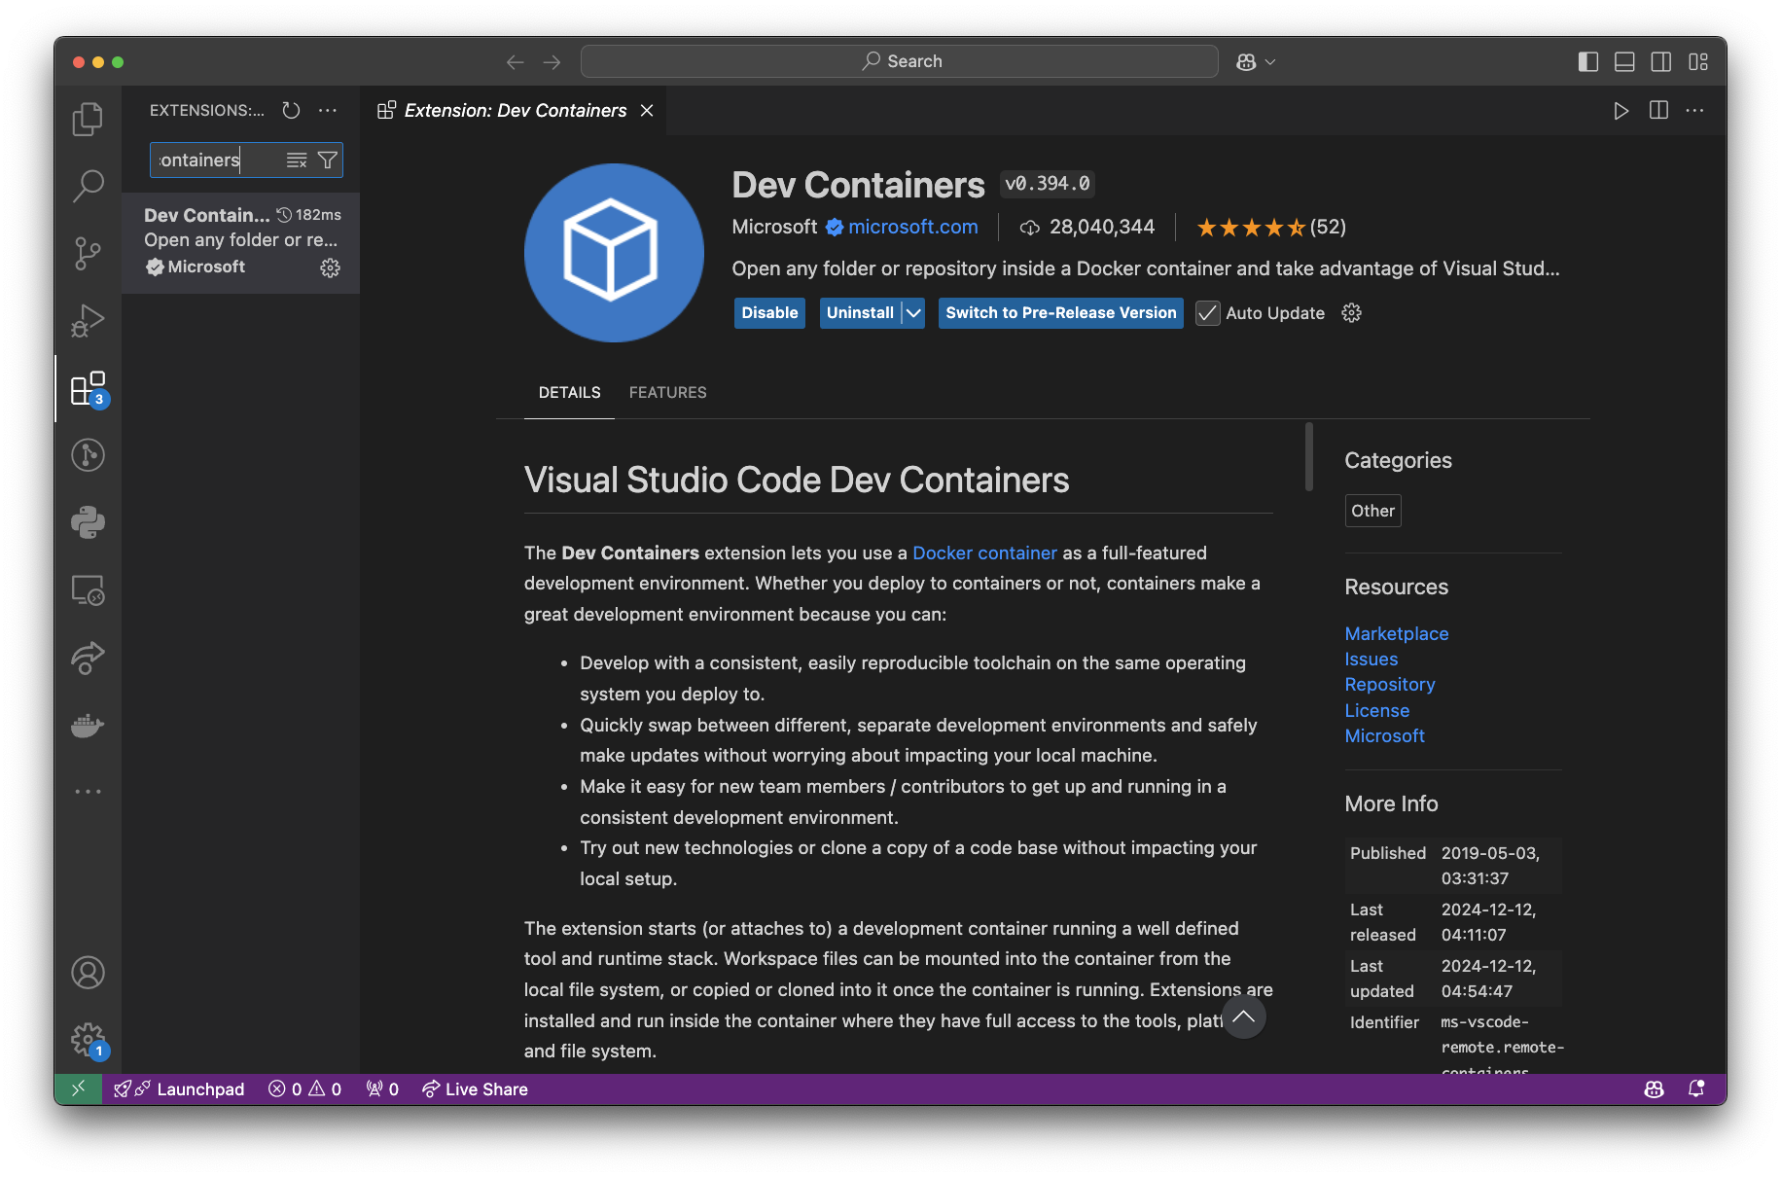The width and height of the screenshot is (1781, 1177).
Task: Click Launchpad in status bar
Action: click(x=180, y=1088)
